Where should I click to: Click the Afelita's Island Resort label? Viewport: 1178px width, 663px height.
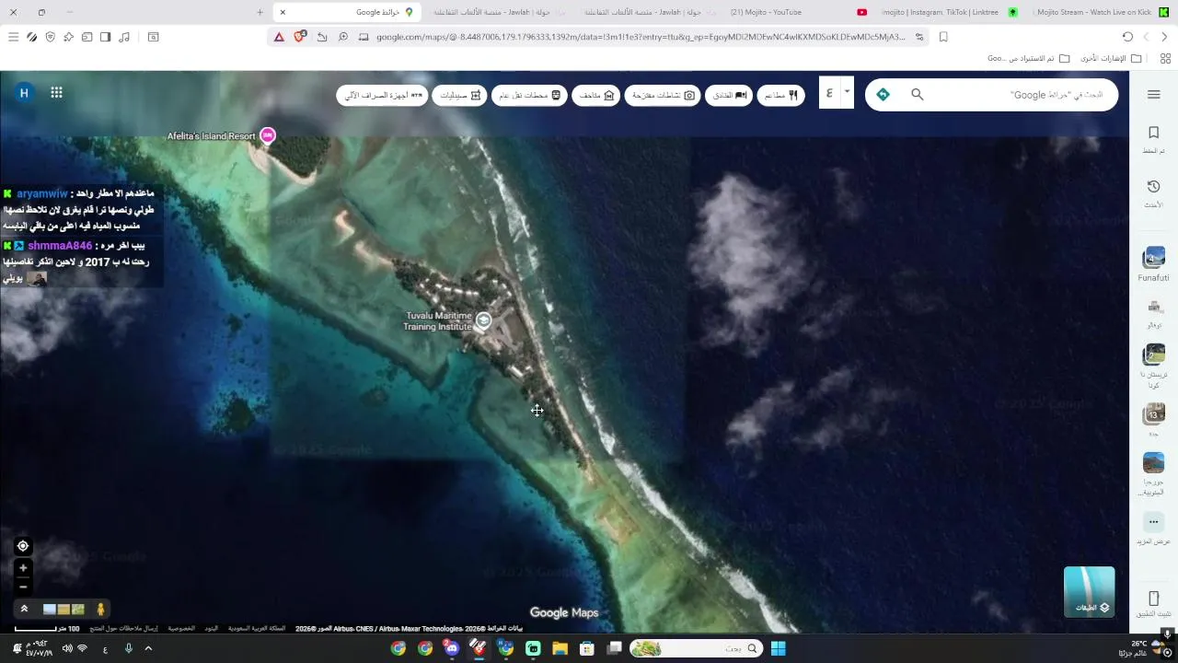coord(211,136)
